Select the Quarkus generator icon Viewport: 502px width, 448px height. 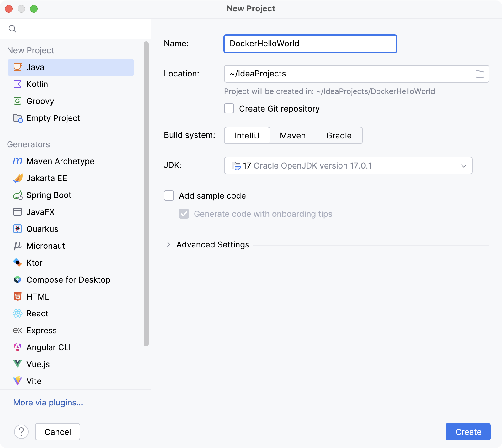(18, 229)
